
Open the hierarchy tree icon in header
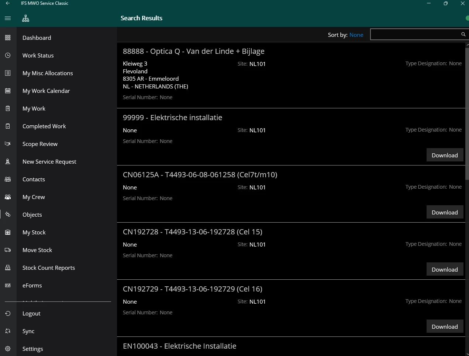click(25, 18)
